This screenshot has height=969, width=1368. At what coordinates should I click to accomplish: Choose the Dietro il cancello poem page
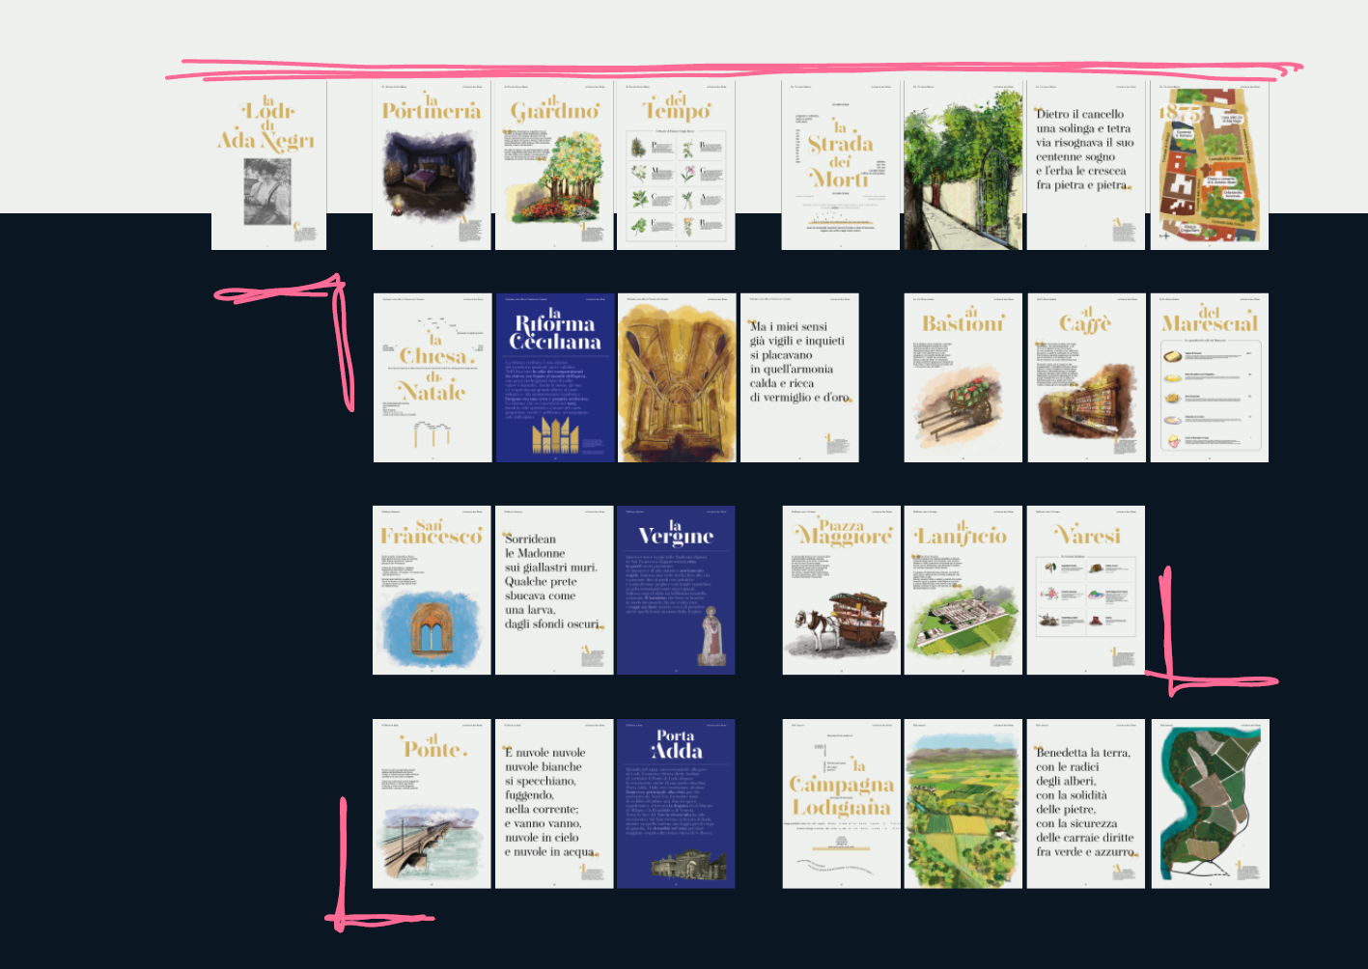(x=1086, y=165)
